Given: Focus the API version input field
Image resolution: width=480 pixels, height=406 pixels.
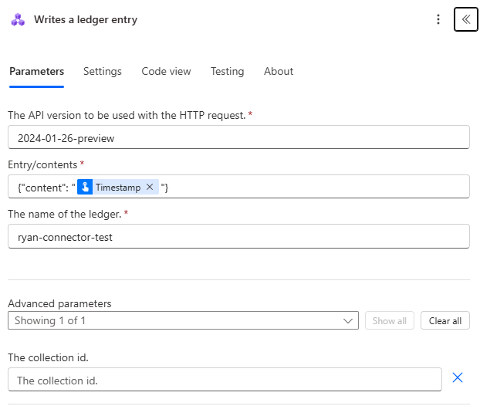Looking at the screenshot, I should [238, 137].
